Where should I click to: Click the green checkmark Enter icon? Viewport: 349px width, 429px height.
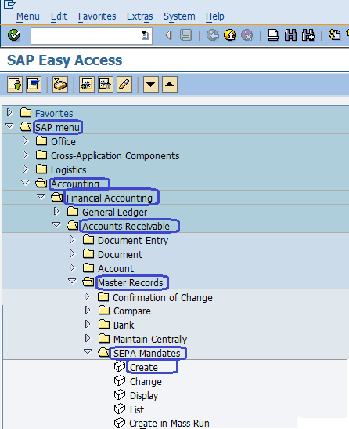pyautogui.click(x=14, y=35)
